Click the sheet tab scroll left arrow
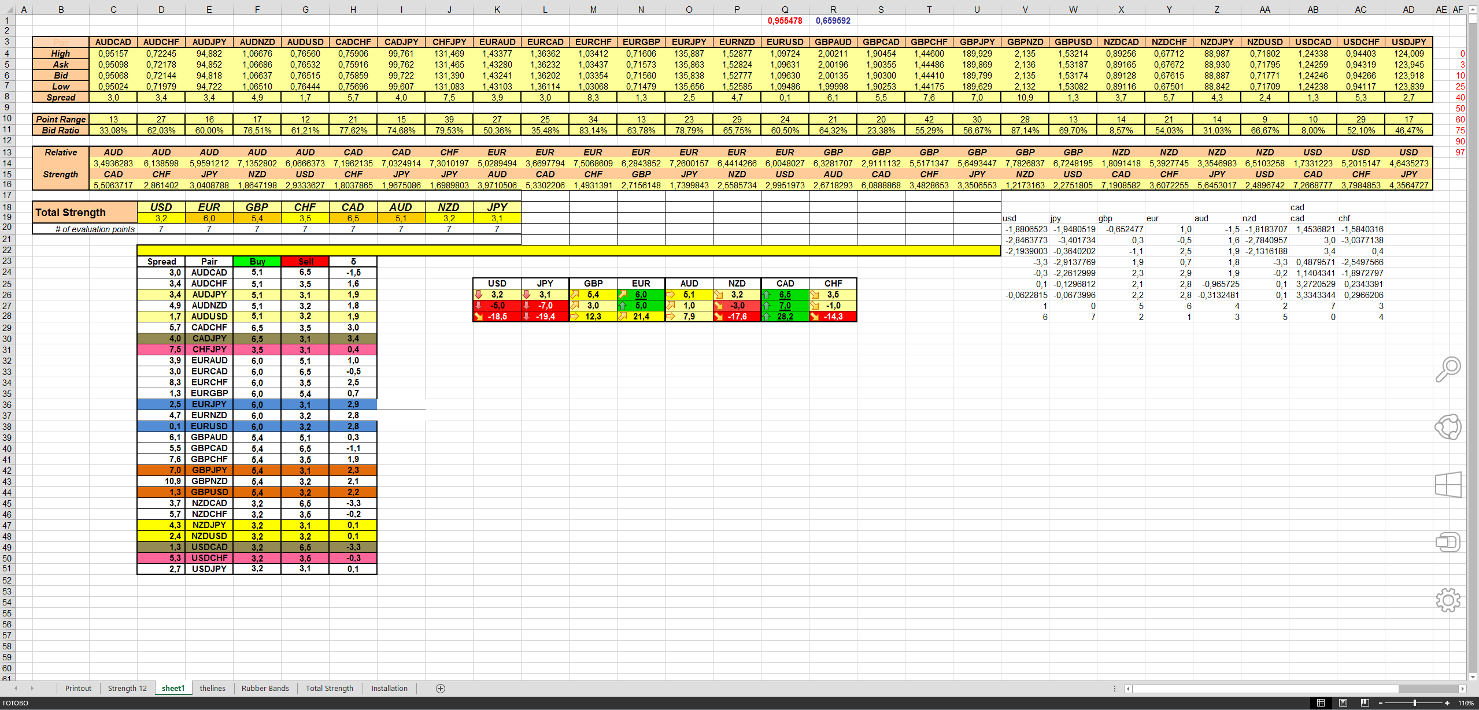 [x=16, y=688]
